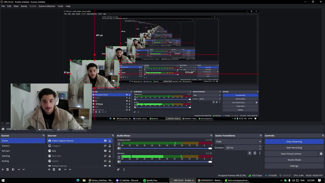Click the transition Duration 300 ms field

coord(241,148)
